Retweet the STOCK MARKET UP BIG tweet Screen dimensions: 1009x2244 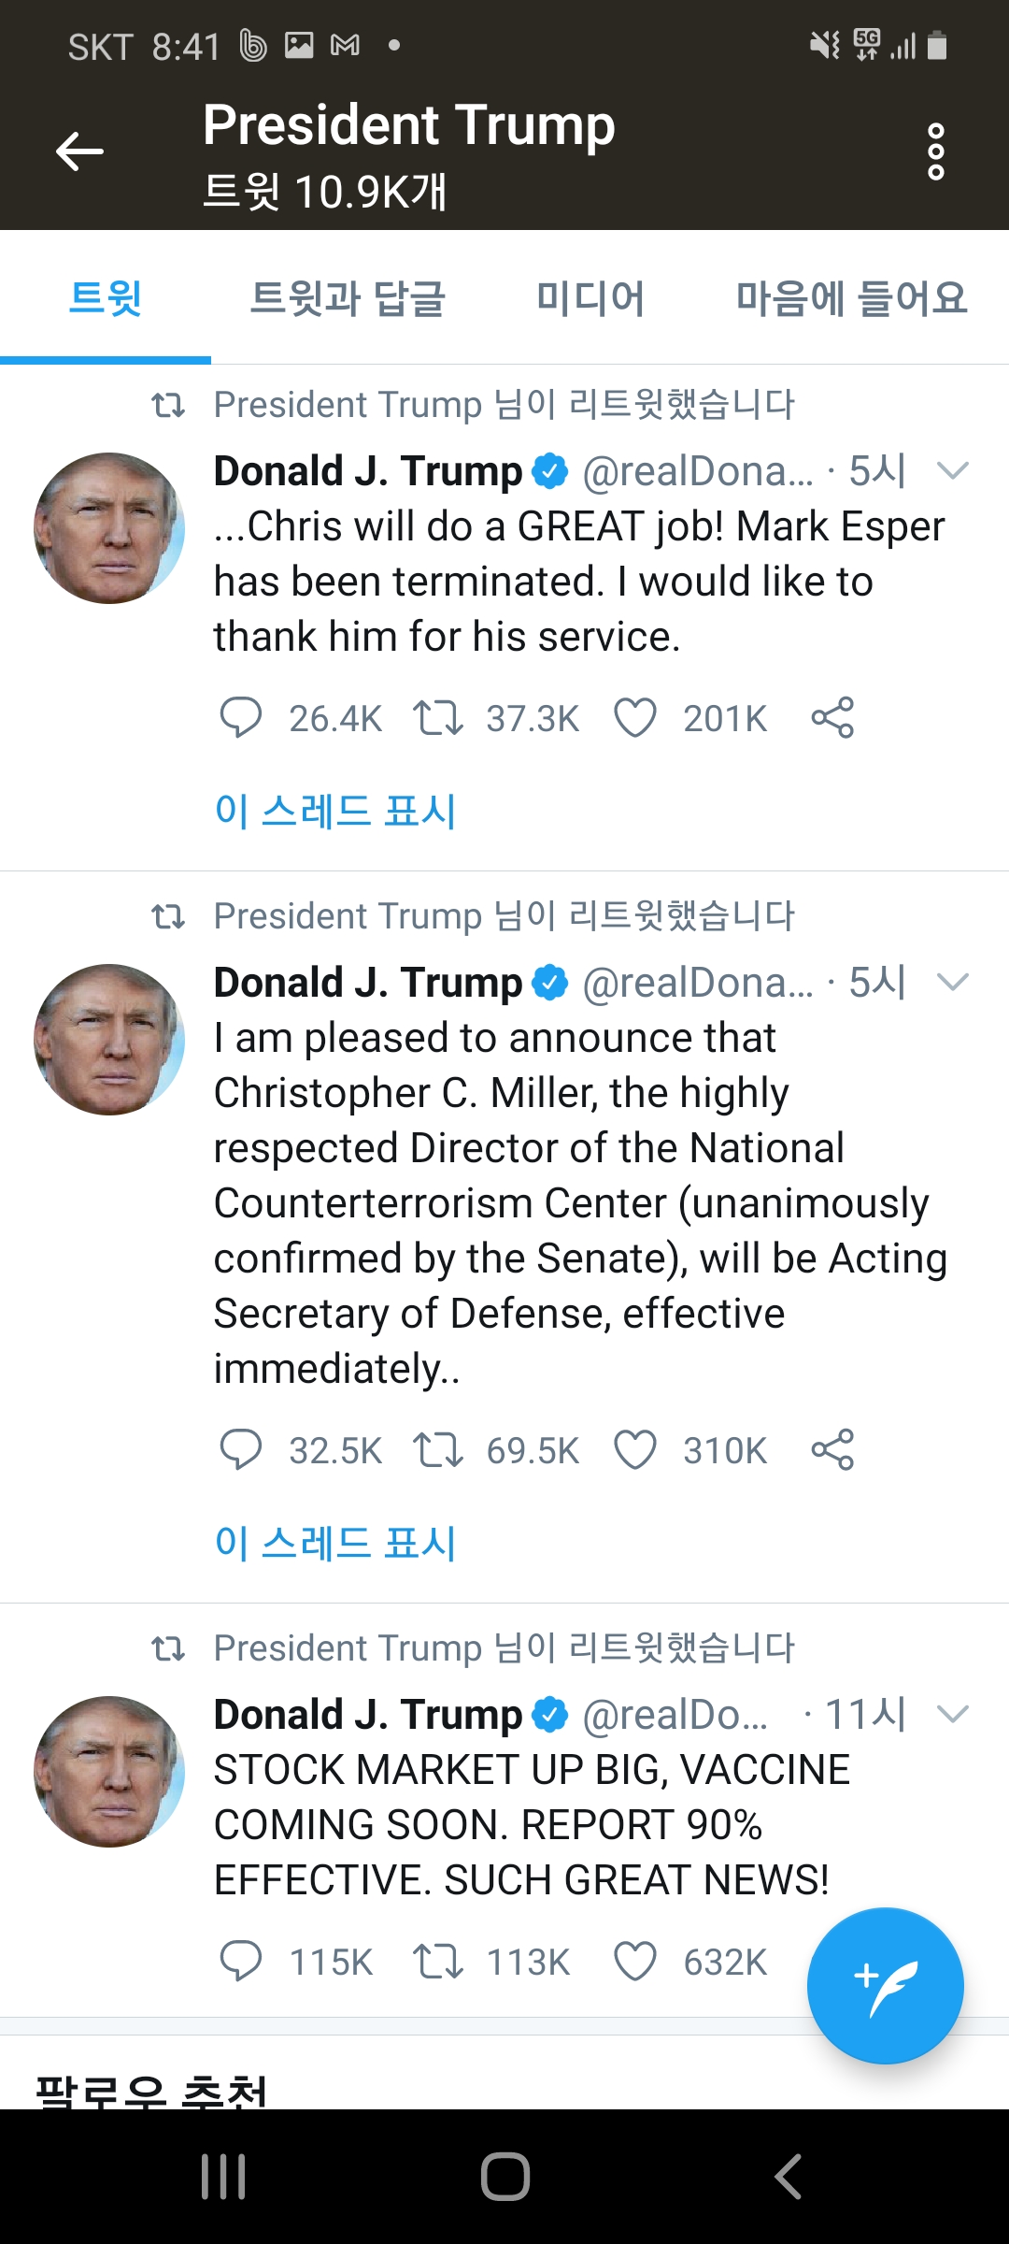click(438, 1961)
